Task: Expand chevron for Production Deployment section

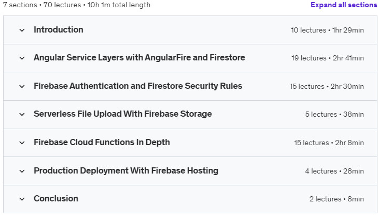Action: click(x=22, y=171)
